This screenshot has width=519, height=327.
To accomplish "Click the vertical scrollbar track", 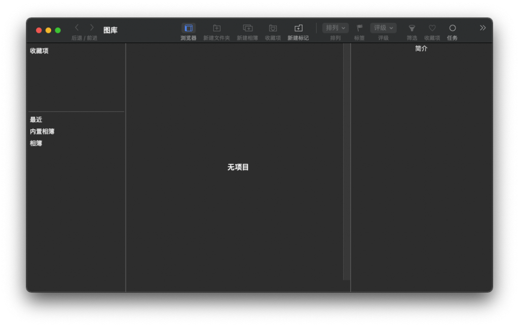I will coord(347,162).
